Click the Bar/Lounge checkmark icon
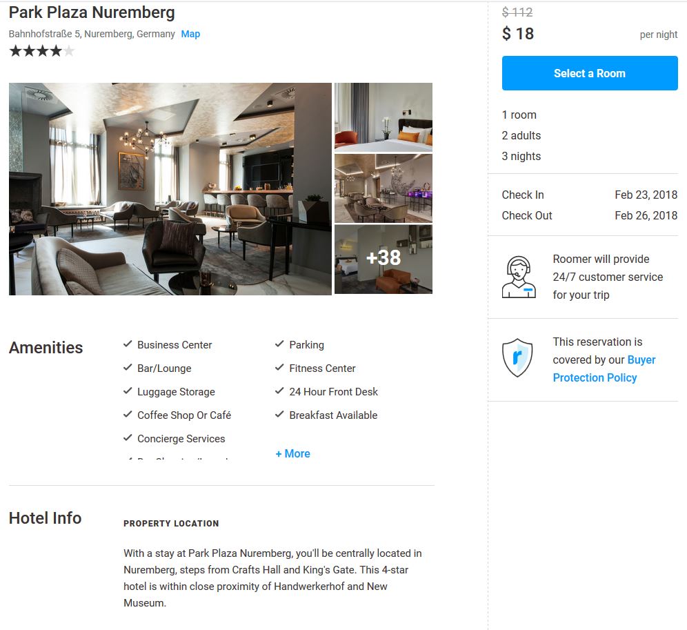The image size is (687, 630). click(128, 367)
